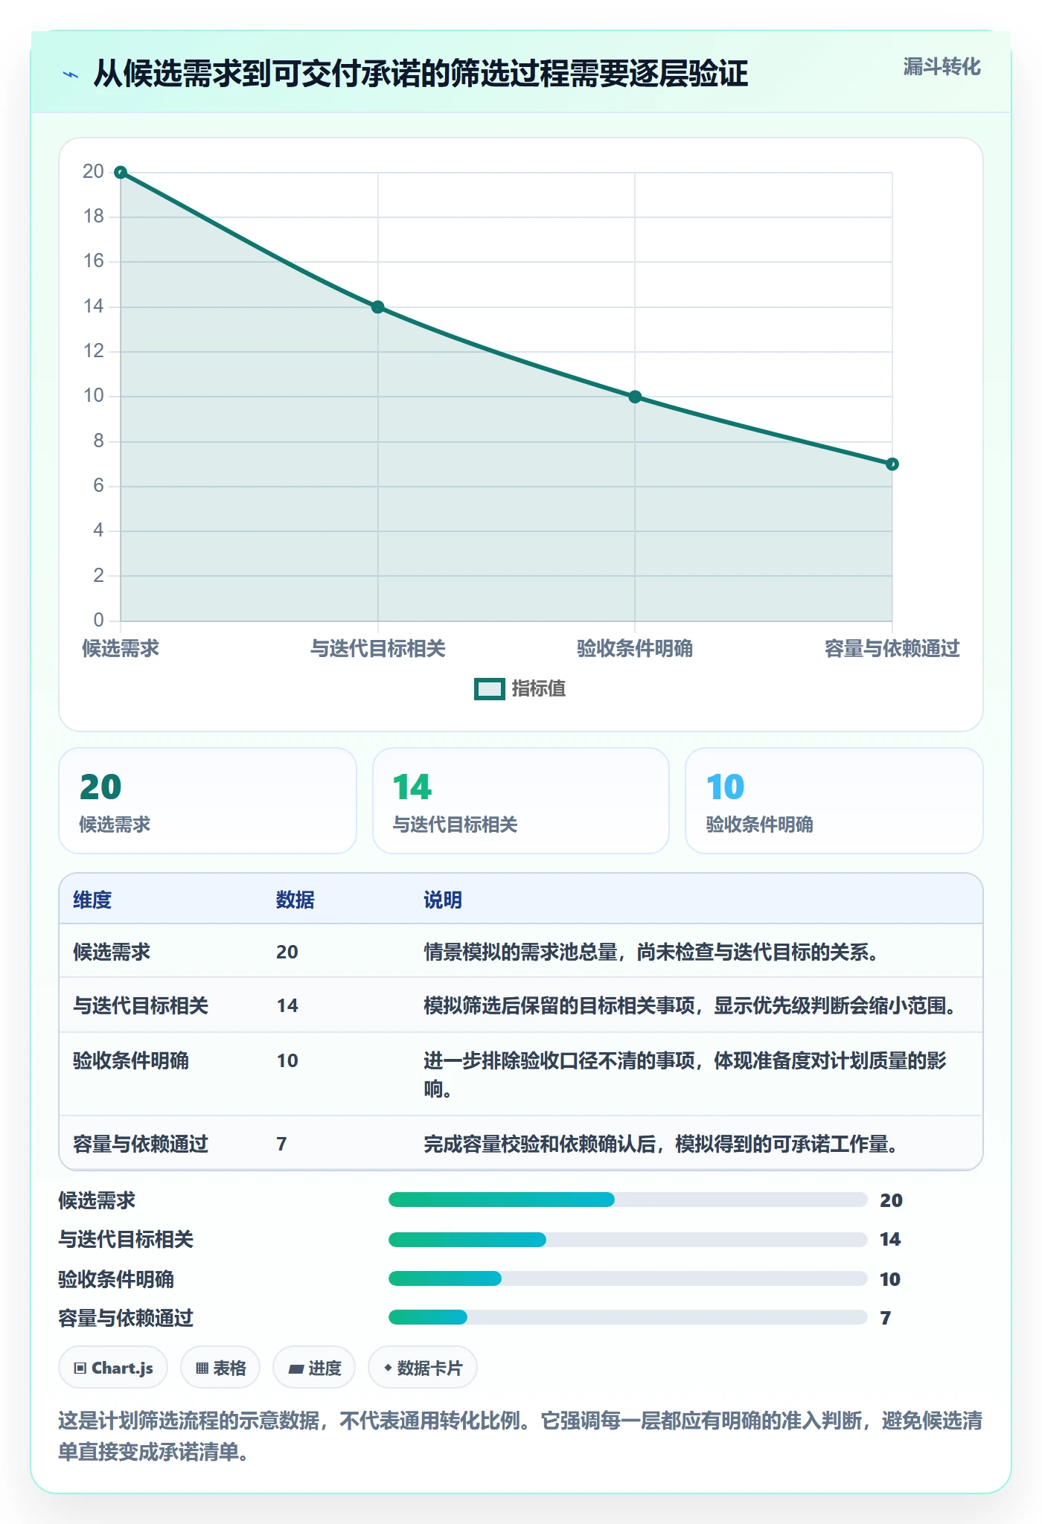Click the description starting with 完成容量校验
Screen dimensions: 1042x1524
pos(661,1144)
